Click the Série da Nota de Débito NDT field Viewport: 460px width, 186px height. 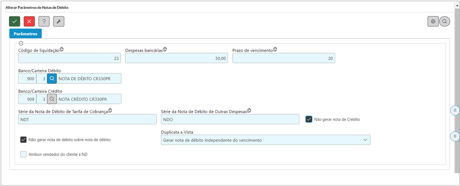coord(87,119)
